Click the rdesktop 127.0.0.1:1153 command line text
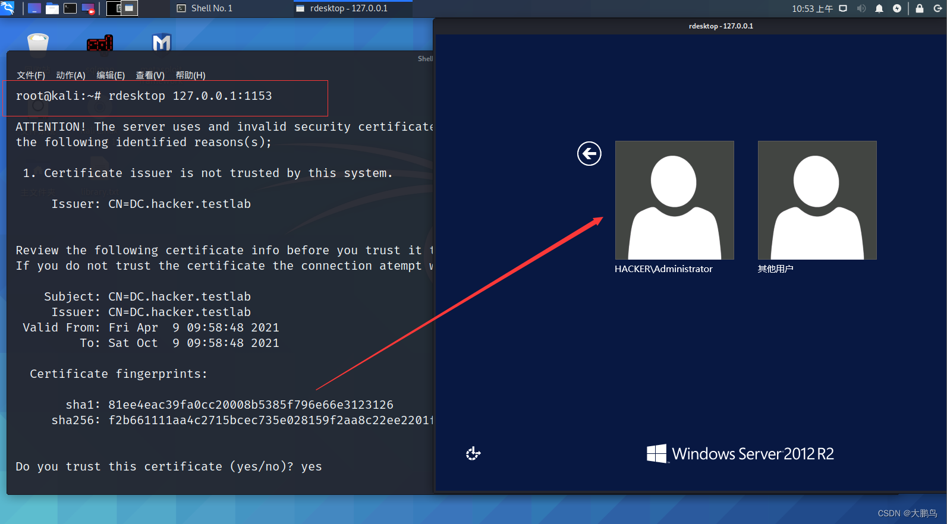This screenshot has width=947, height=524. coord(190,96)
